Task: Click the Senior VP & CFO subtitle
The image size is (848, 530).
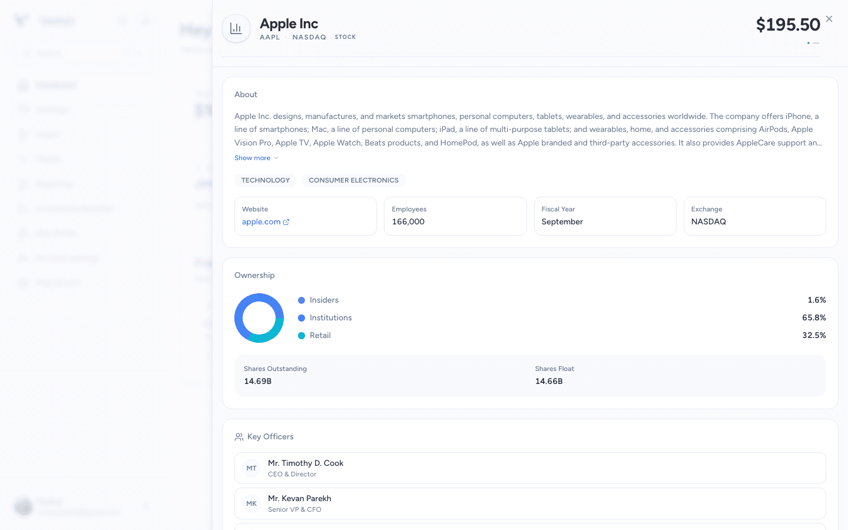Action: coord(294,509)
